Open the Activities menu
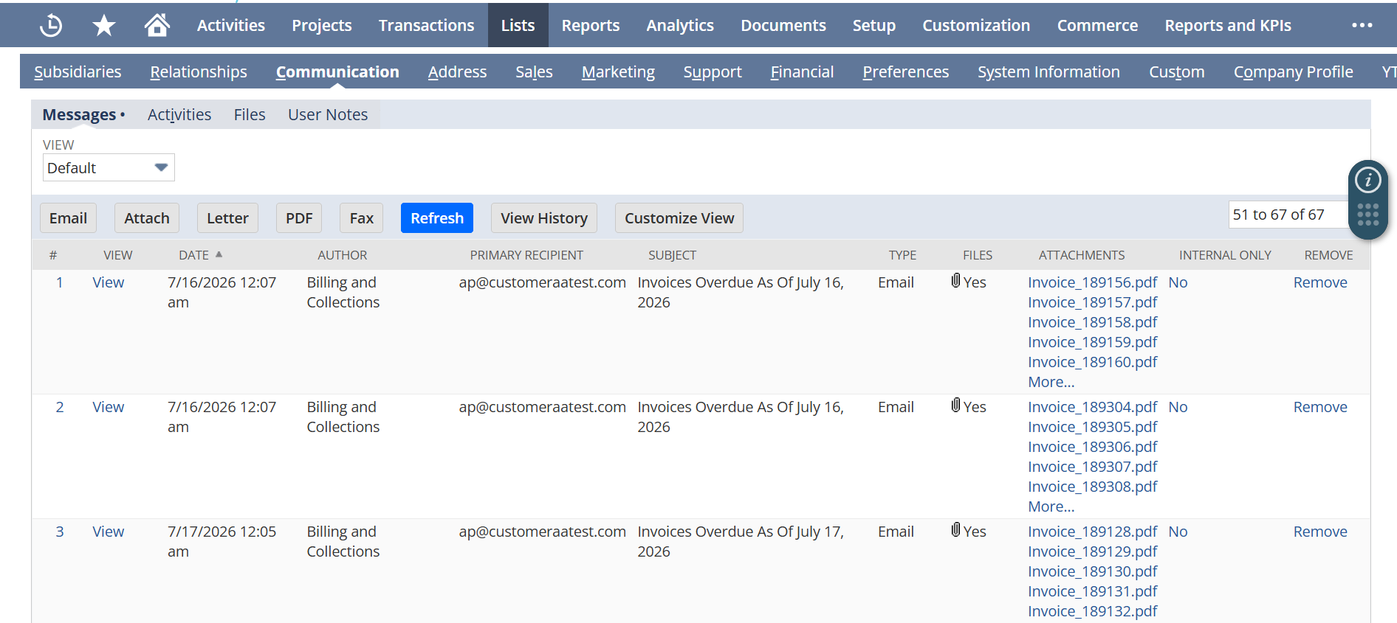 point(230,25)
